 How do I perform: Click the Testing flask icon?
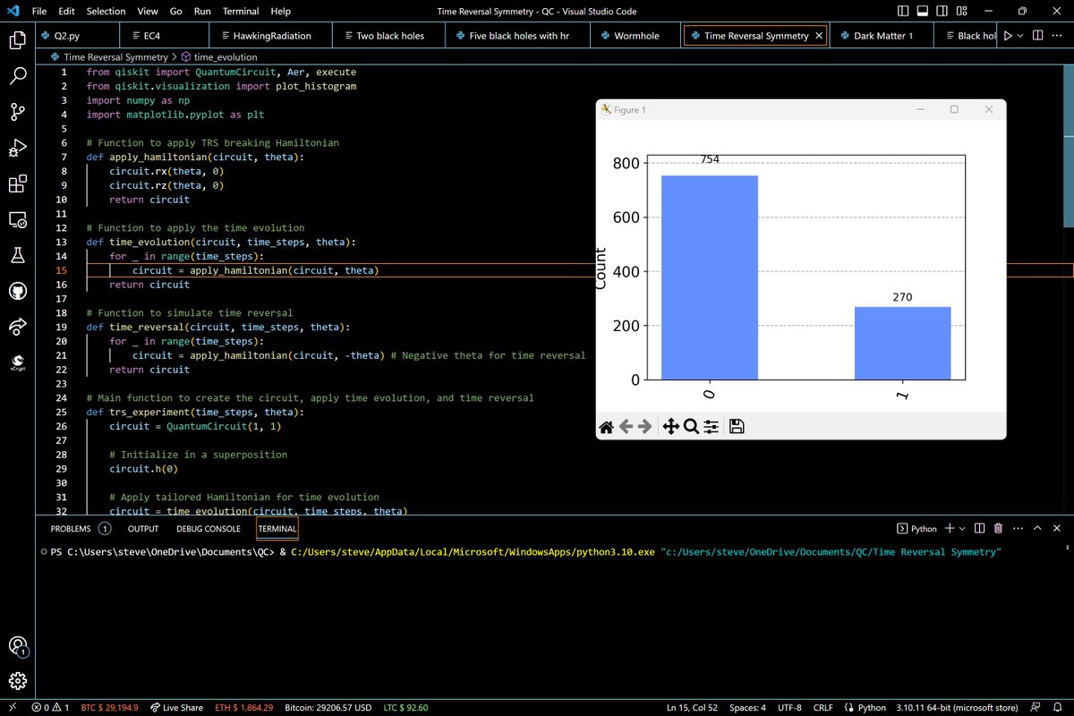click(x=17, y=256)
